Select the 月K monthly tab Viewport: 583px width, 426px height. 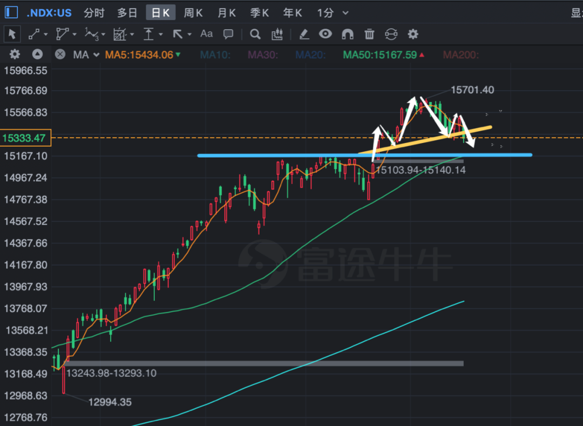226,13
